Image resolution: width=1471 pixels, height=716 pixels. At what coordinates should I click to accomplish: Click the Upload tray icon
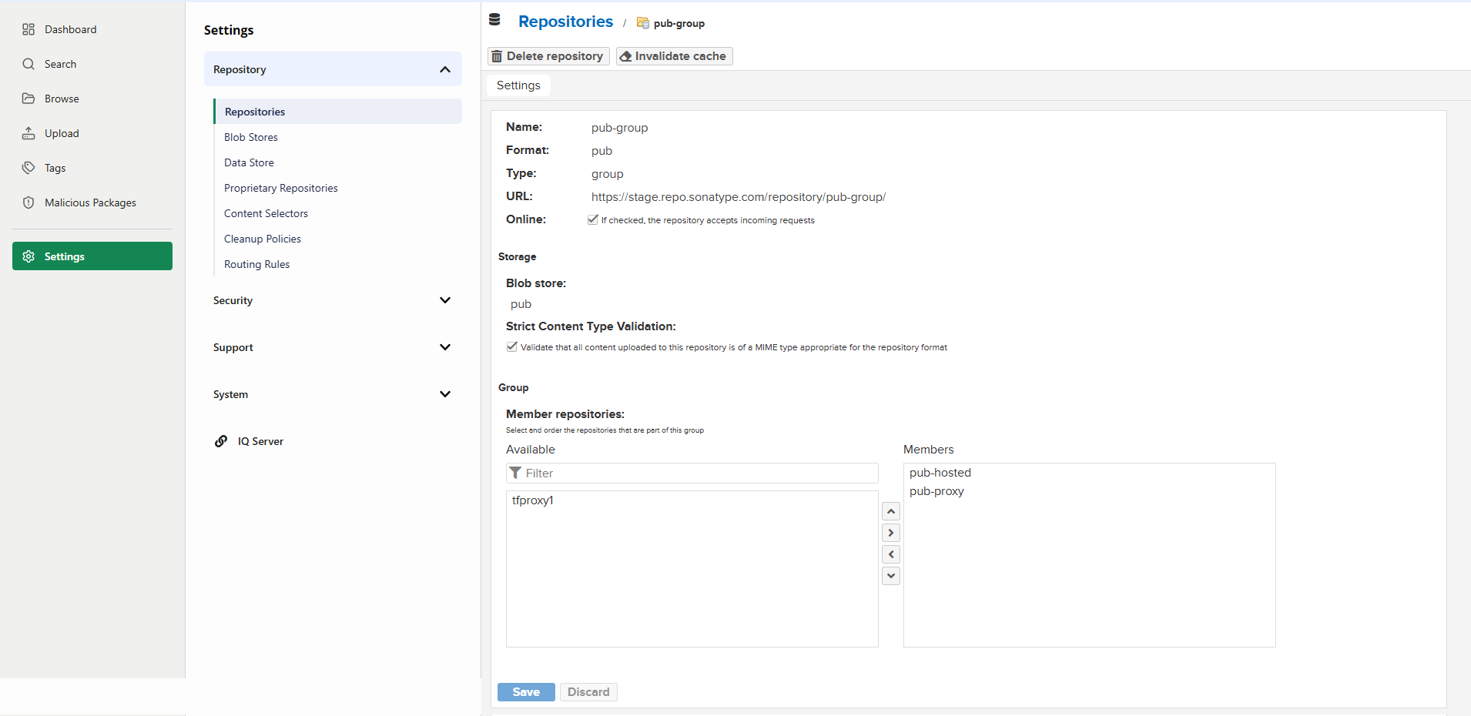(x=28, y=133)
